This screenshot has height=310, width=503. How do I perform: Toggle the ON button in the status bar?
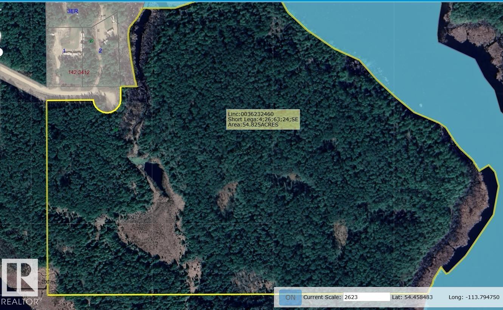(290, 297)
